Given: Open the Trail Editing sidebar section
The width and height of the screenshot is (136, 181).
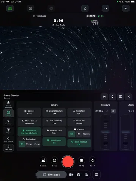Looking at the screenshot, I should [8, 140].
